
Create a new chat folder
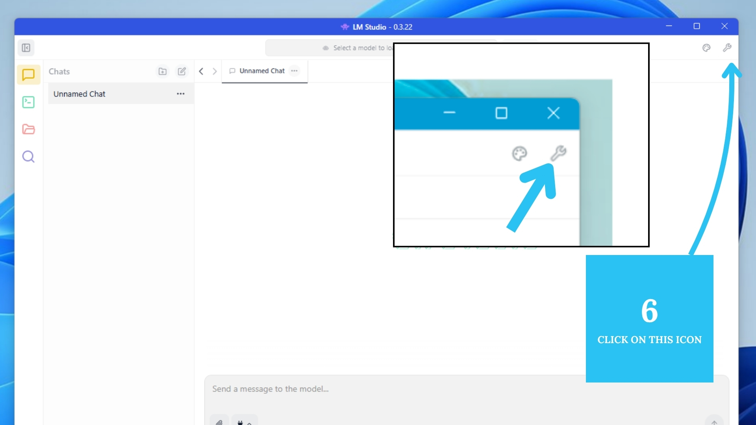click(162, 71)
